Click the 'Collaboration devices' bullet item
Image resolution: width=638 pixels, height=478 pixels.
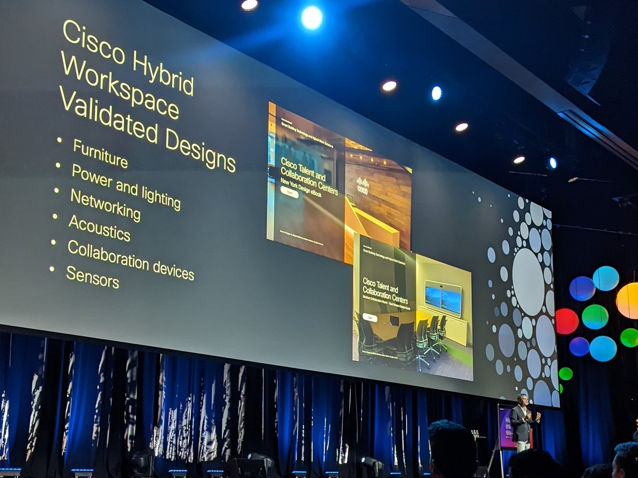click(x=130, y=259)
